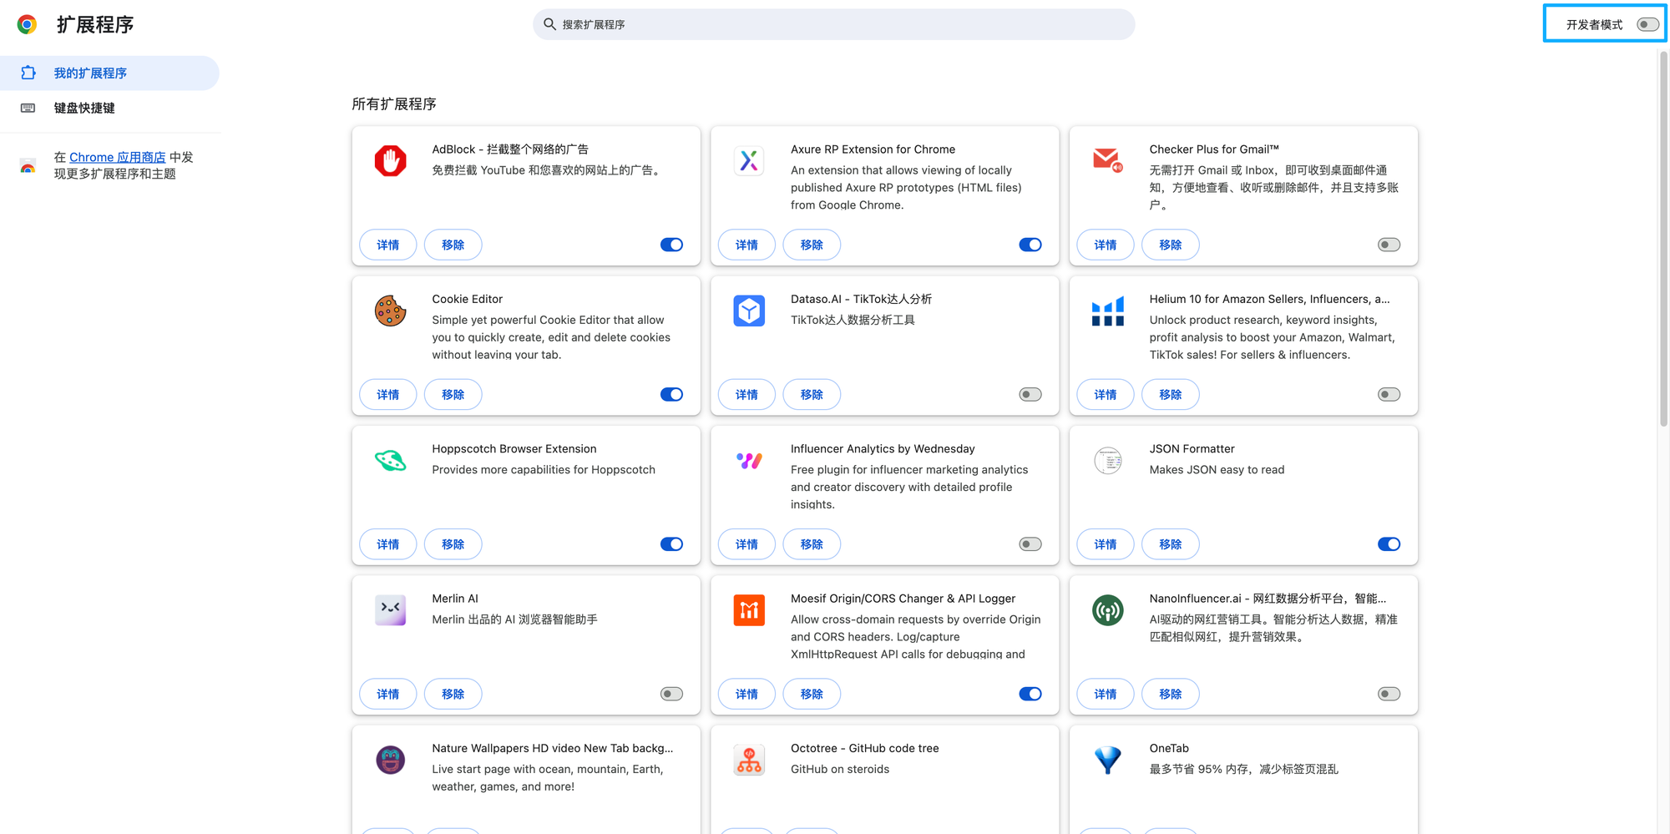Focus the 搜索扩展程序 search field

(833, 24)
